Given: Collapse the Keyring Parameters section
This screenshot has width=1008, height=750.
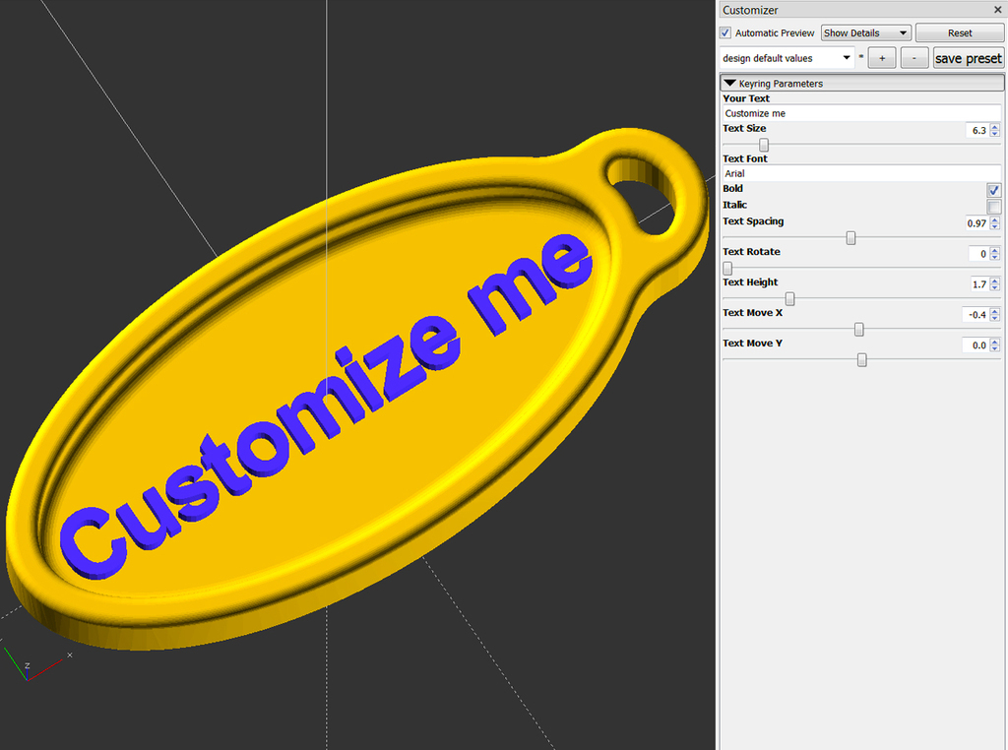Looking at the screenshot, I should pos(729,83).
